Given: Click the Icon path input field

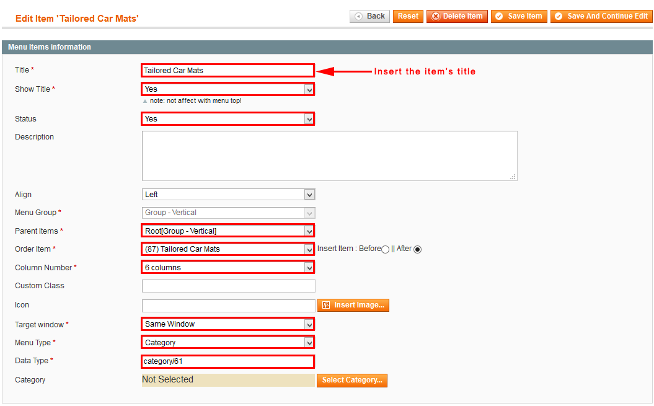Looking at the screenshot, I should tap(229, 306).
